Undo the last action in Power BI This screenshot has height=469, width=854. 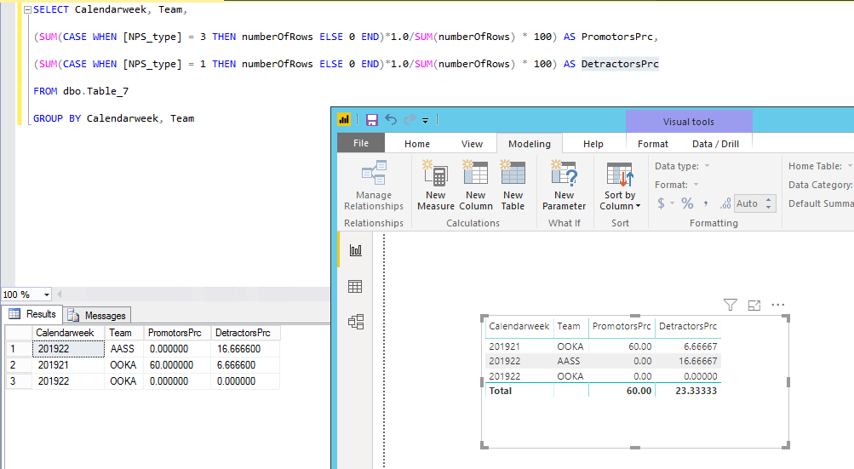391,119
